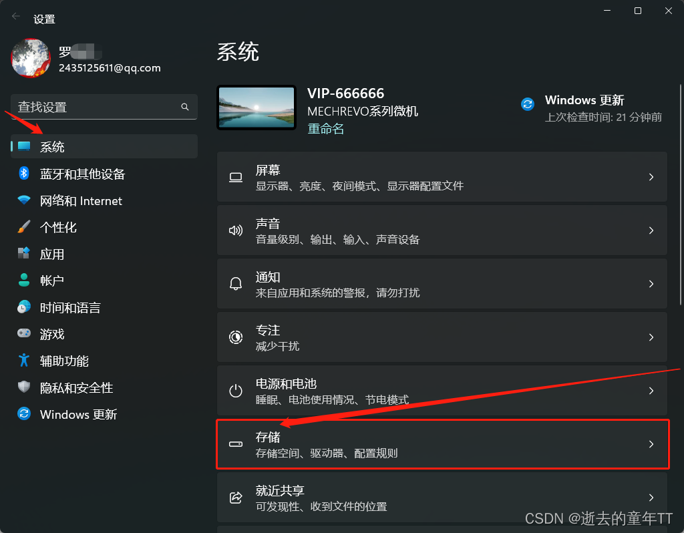Open 通知 notification settings row
Screen dimensions: 684x533
point(442,283)
